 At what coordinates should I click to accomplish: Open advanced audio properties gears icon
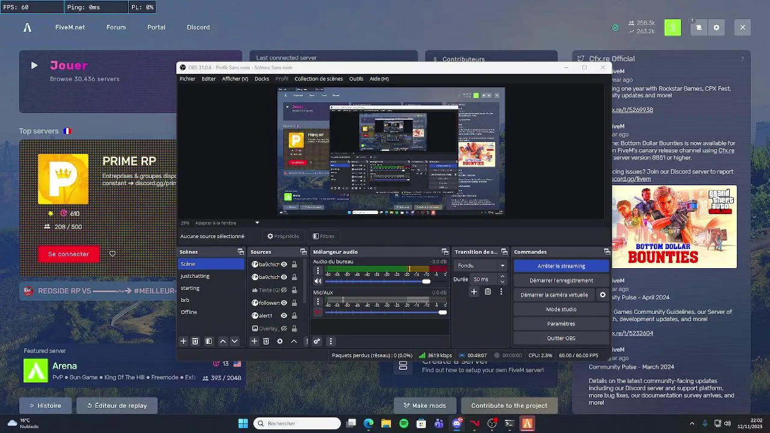click(x=316, y=341)
